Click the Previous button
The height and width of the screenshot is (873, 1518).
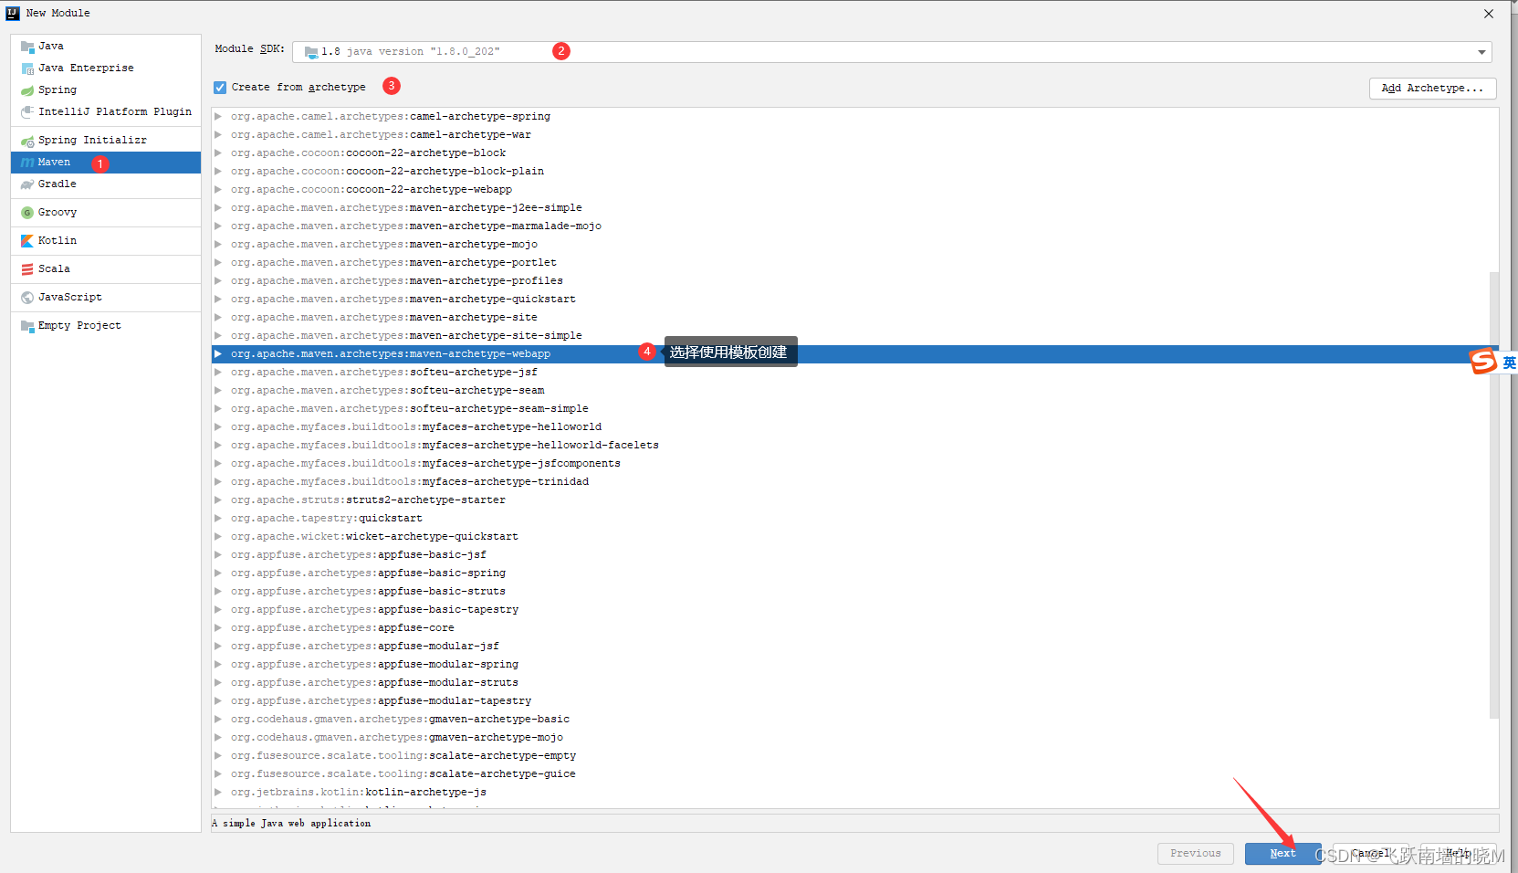coord(1196,853)
